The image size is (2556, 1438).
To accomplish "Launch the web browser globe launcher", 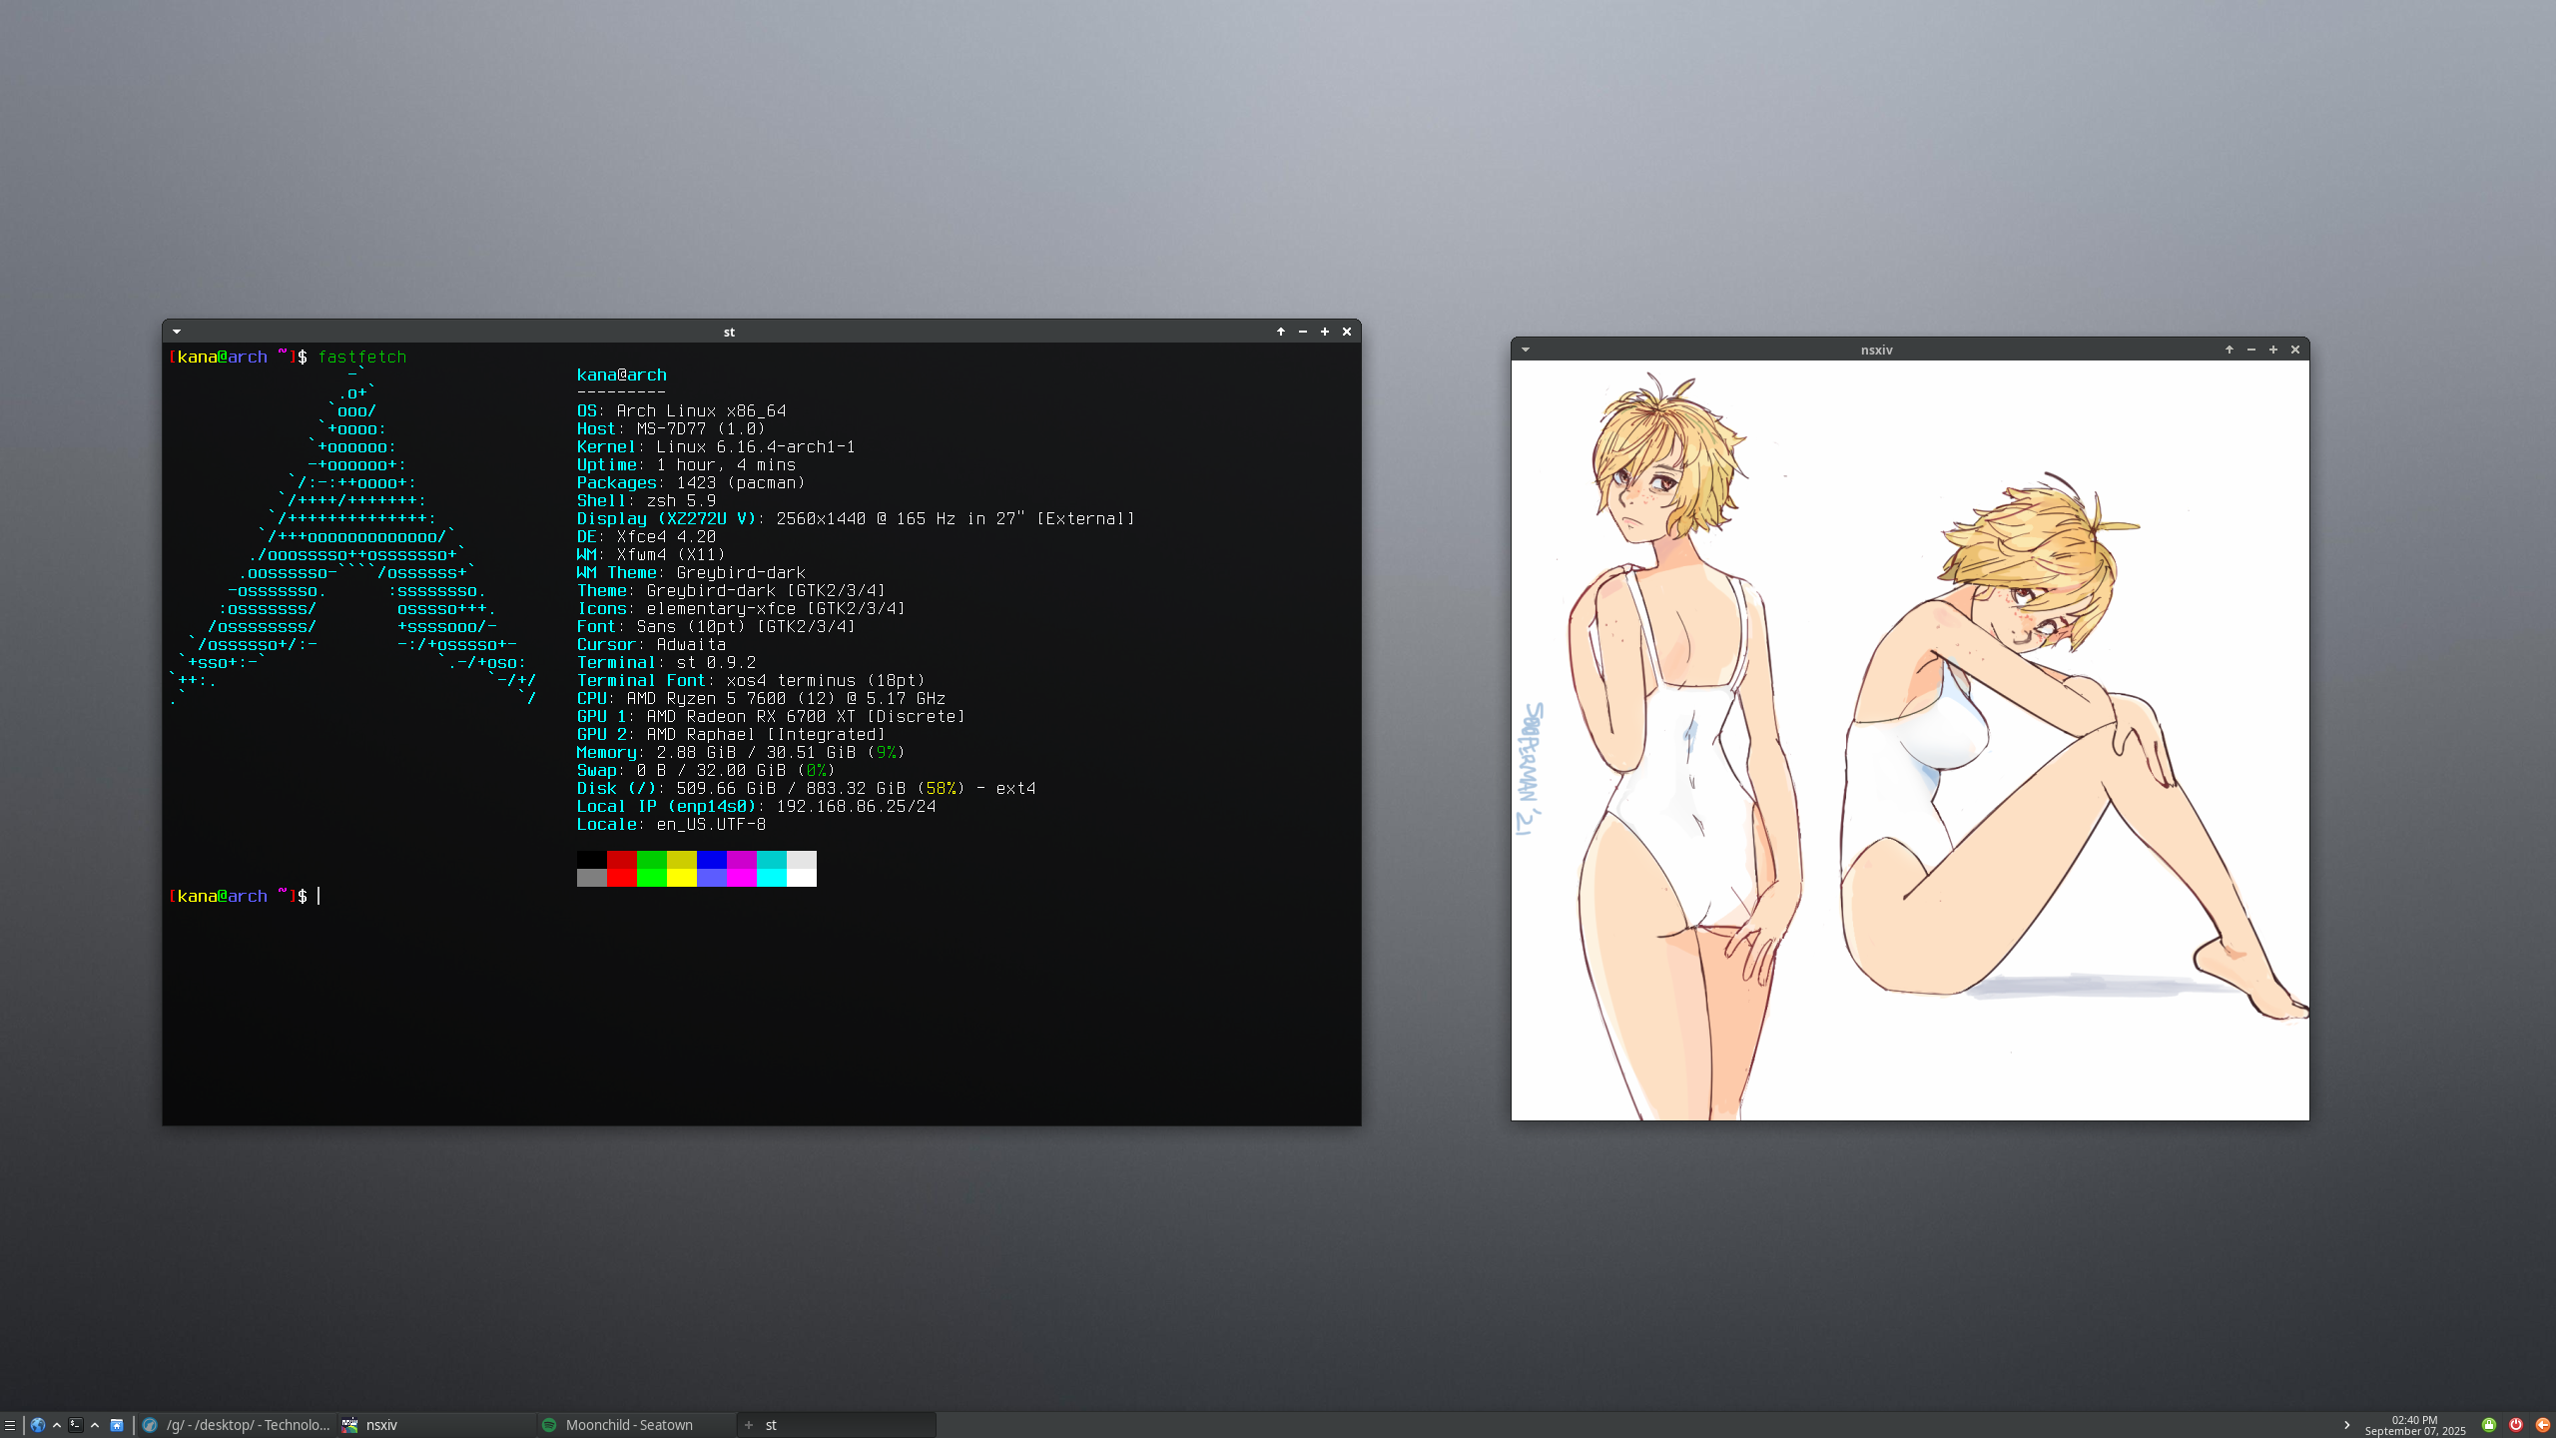I will (38, 1425).
